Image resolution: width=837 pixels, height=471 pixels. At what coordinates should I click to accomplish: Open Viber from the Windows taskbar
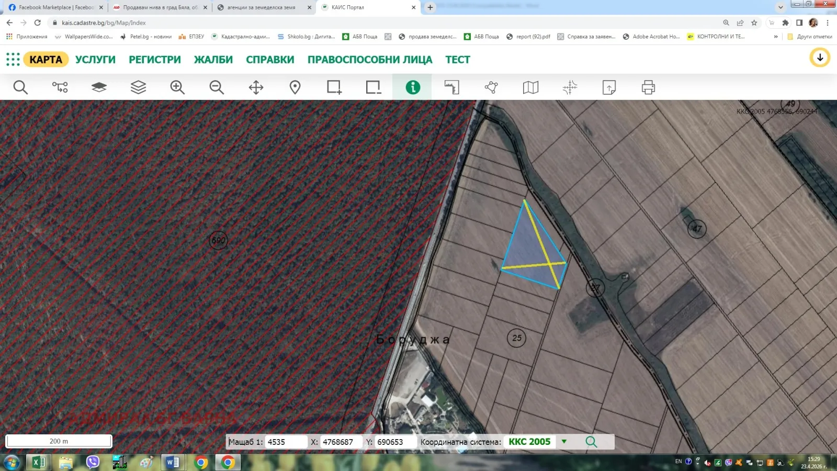tap(93, 462)
